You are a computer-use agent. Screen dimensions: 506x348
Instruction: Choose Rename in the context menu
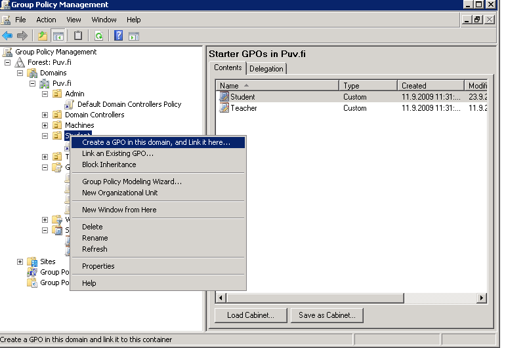[158, 238]
